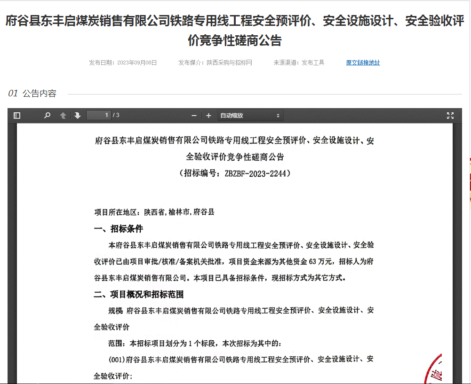Click the 范围：本招标项目划分为1个标段 line
Viewport: 471px width, 384px height.
click(x=195, y=343)
